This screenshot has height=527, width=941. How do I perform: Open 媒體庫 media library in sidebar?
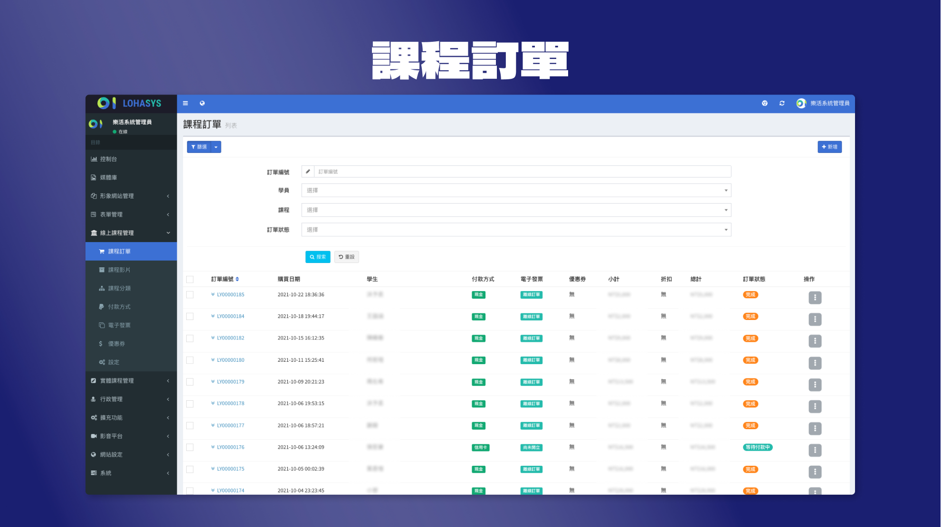click(108, 178)
